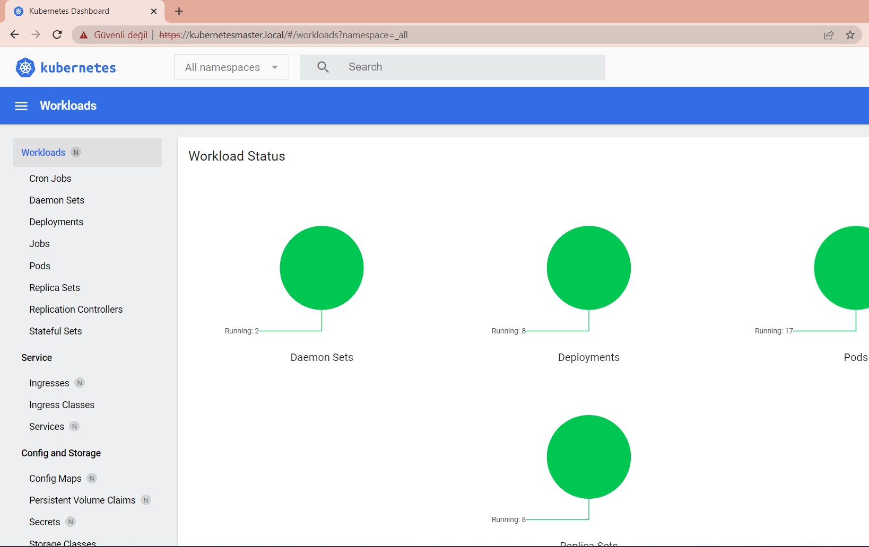Viewport: 869px width, 547px height.
Task: Click the N badge beside Ingresses
Action: (x=80, y=383)
